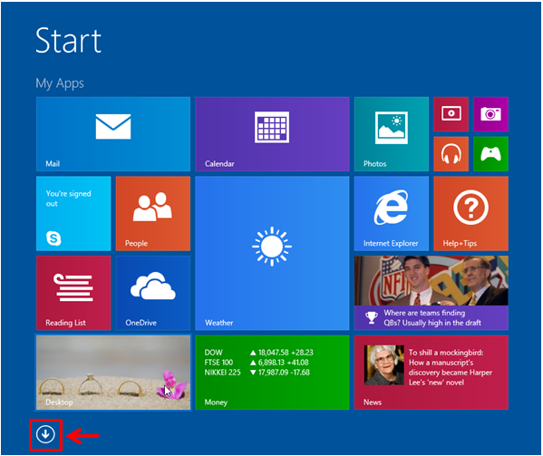543x456 pixels.
Task: Click the DOW stock value row
Action: (258, 353)
